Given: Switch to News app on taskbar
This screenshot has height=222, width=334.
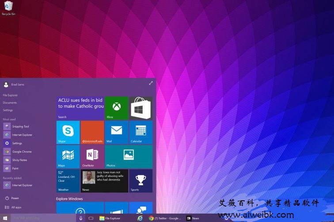Looking at the screenshot, I should click(193, 218).
